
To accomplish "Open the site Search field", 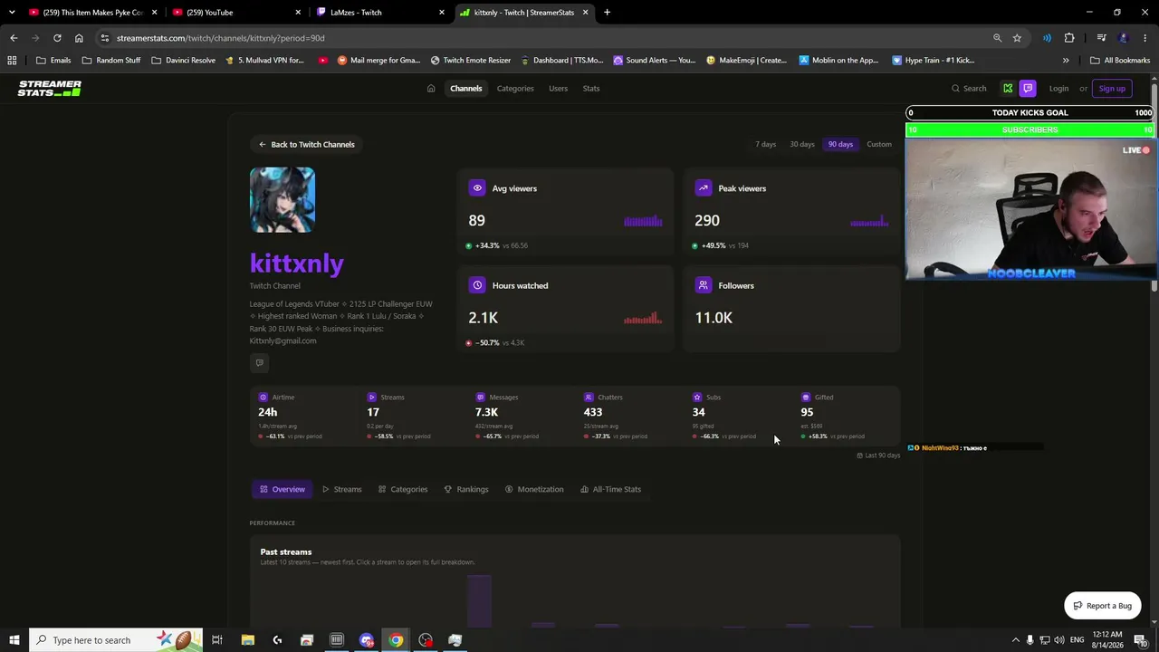I will pyautogui.click(x=969, y=89).
